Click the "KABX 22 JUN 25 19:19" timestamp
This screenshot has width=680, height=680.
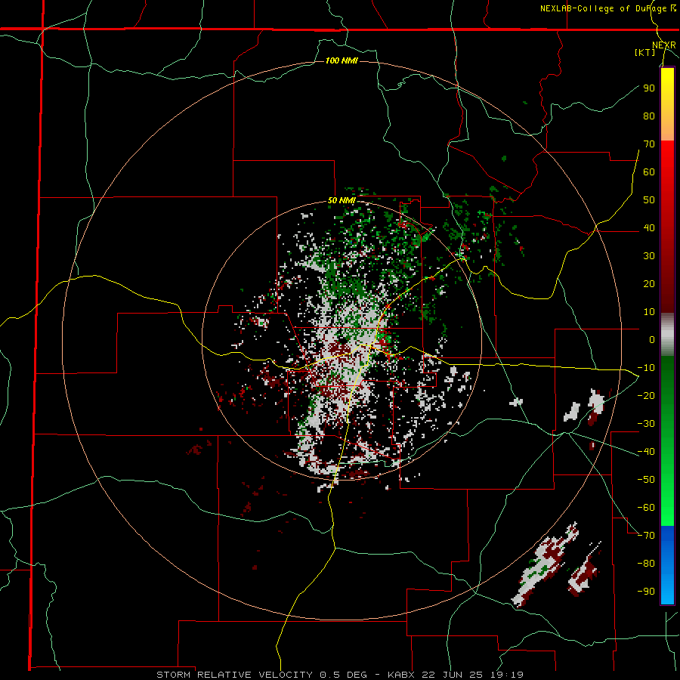tap(456, 675)
